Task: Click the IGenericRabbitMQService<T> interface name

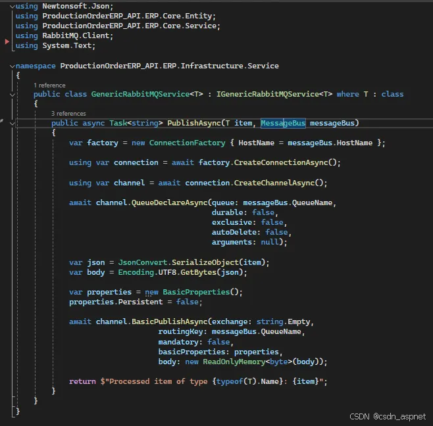Action: [274, 95]
